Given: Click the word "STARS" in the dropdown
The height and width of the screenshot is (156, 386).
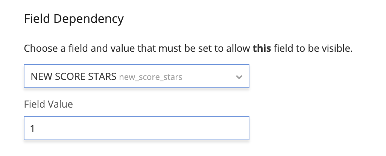Looking at the screenshot, I should [x=102, y=77].
